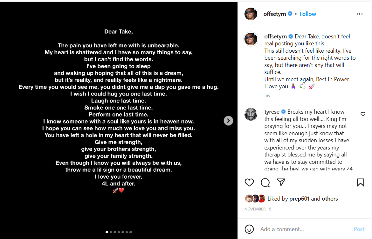372x239 pixels.
Task: Open the offsetyrn profile picture in the header
Action: click(251, 14)
